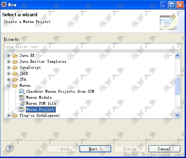Click the Next button

(x=95, y=149)
